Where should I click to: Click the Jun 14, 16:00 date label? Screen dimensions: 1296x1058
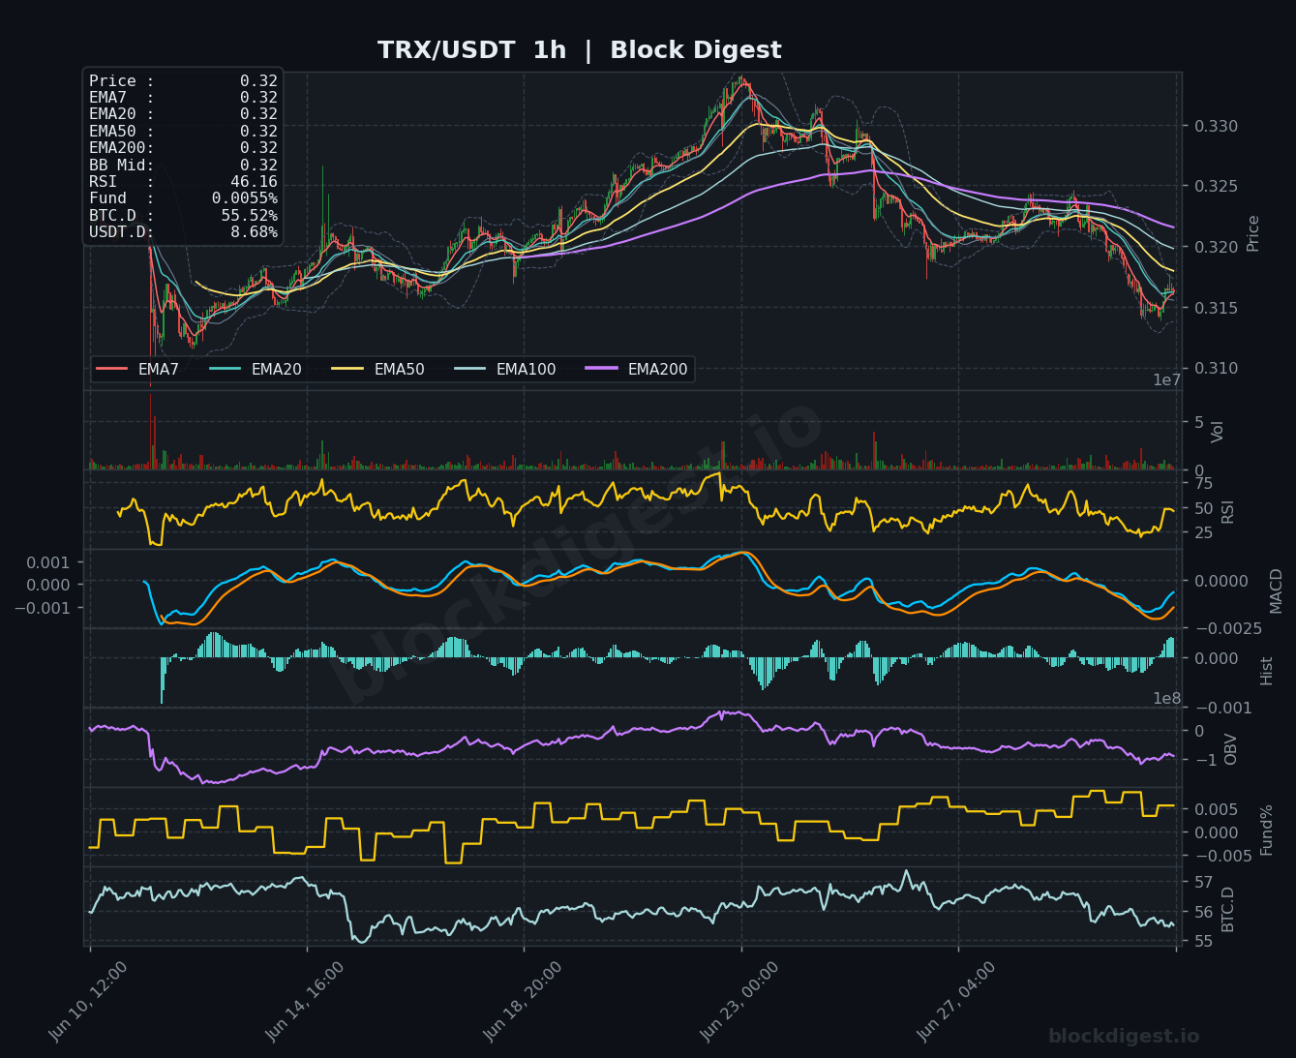(x=305, y=1002)
